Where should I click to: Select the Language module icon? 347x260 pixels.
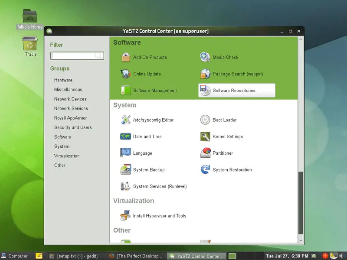click(126, 153)
